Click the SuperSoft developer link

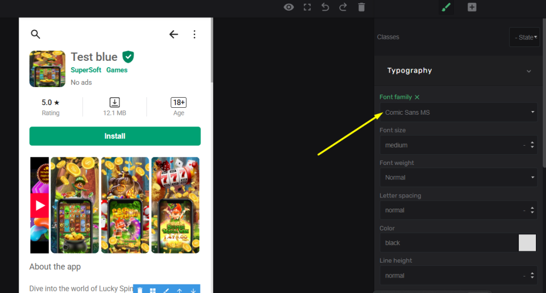(x=86, y=70)
